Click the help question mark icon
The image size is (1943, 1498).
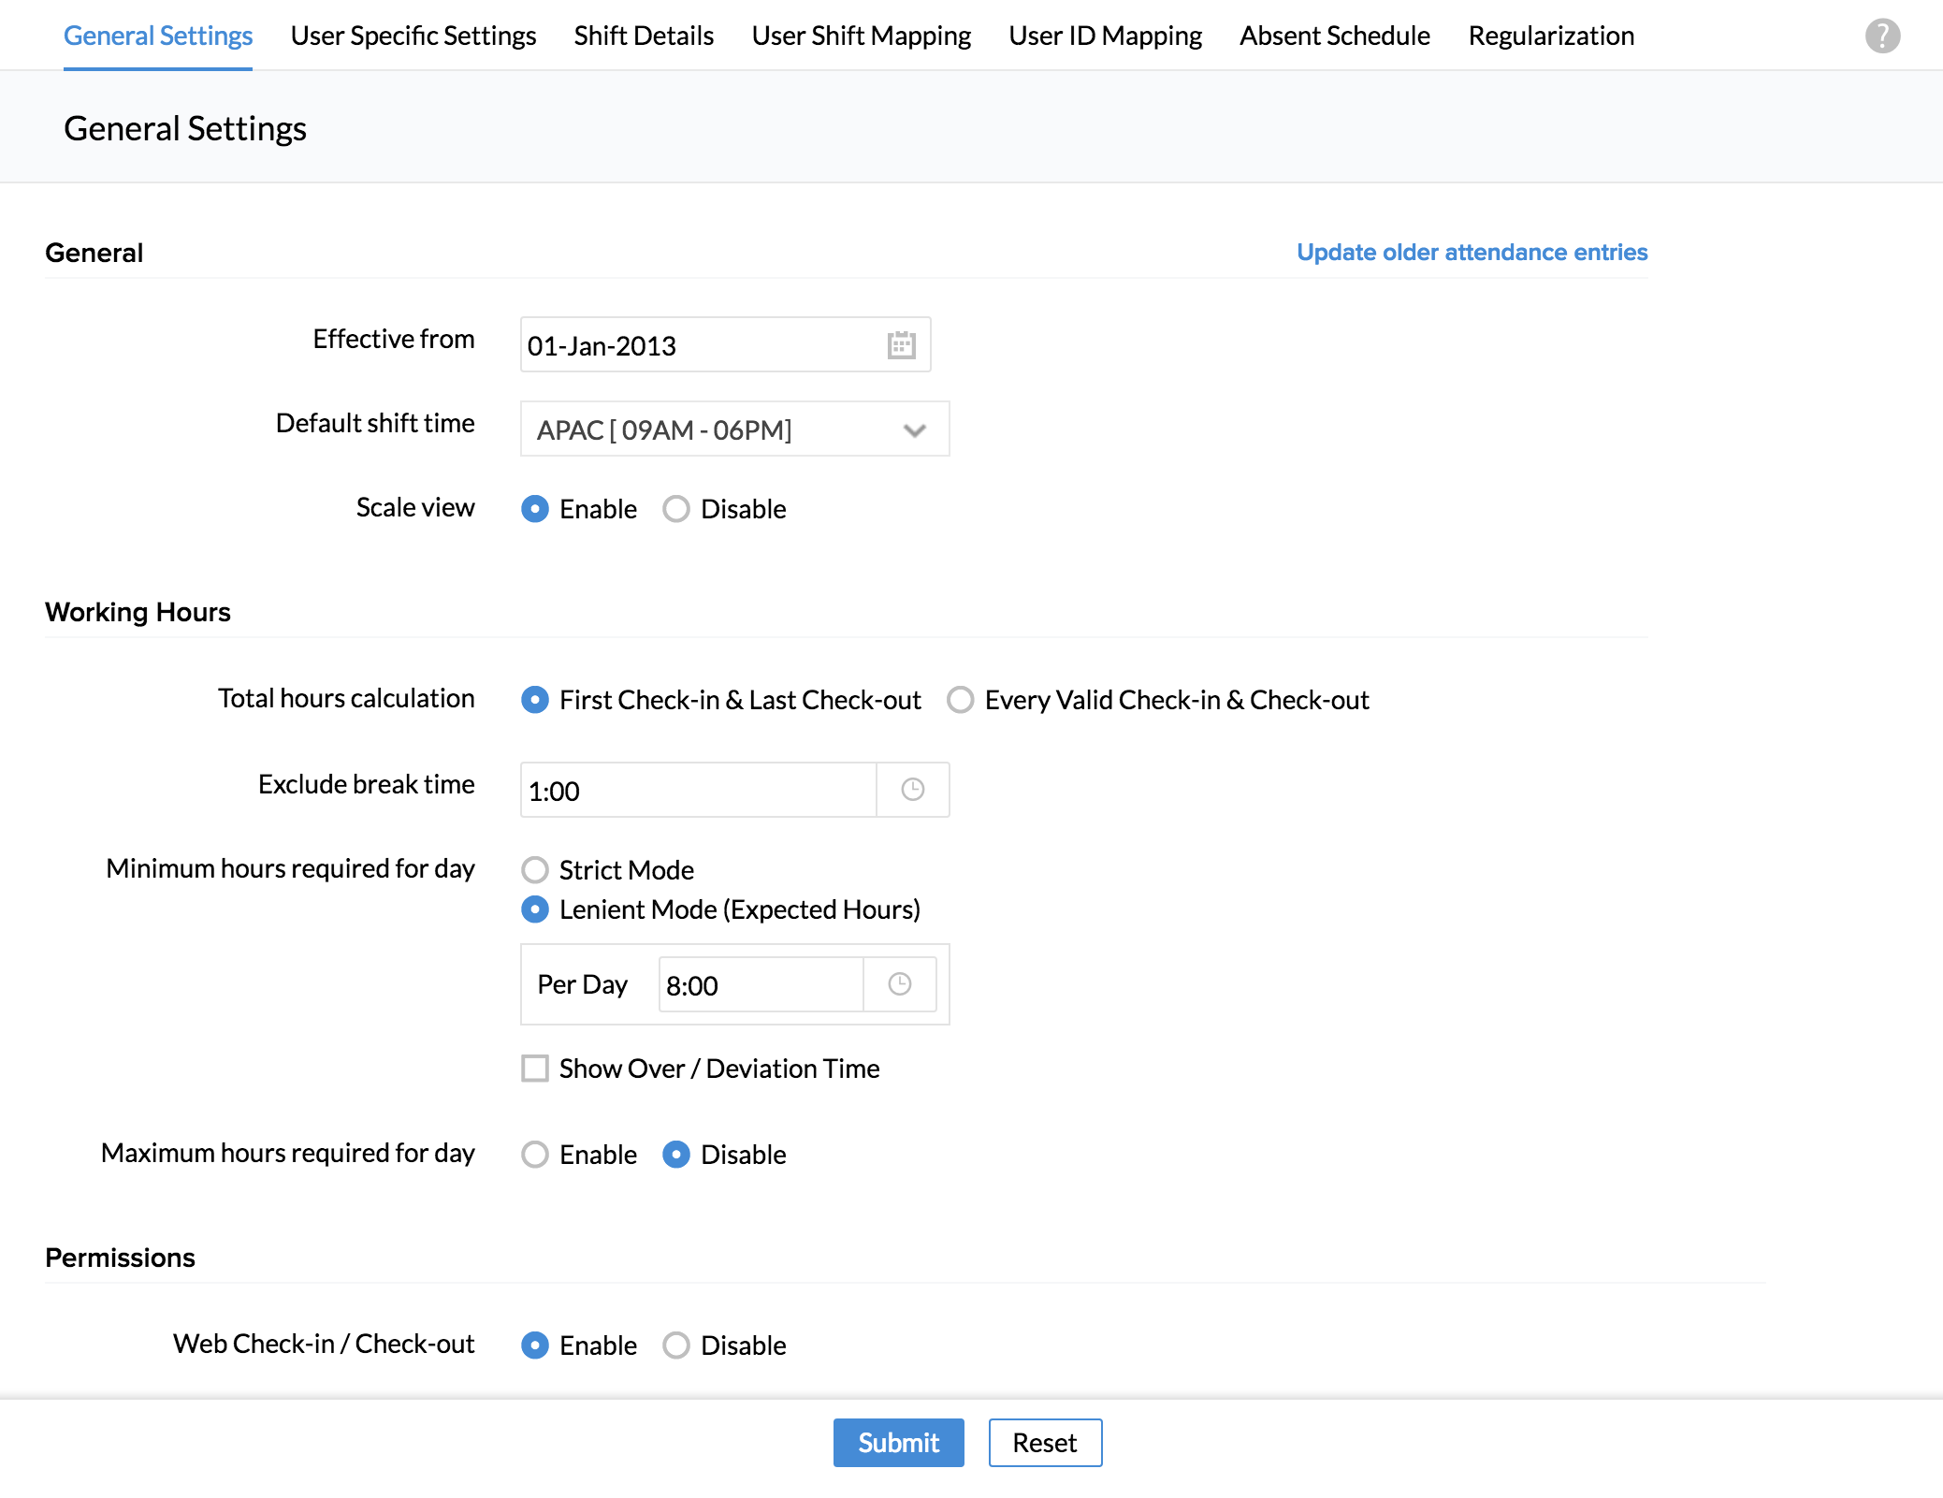coord(1882,36)
